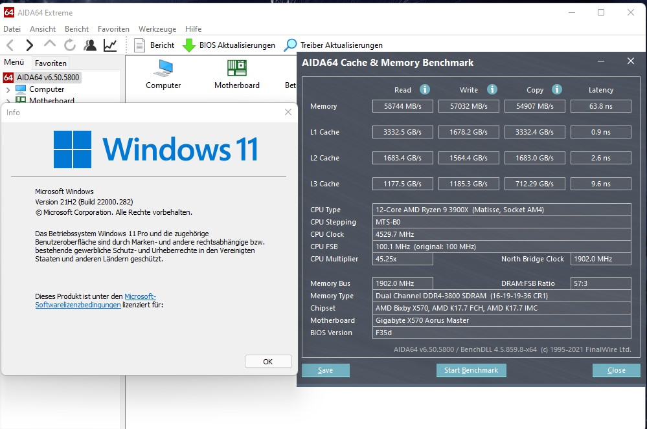Click the CPU Clock value 4529.7 MHz
The width and height of the screenshot is (647, 429).
pos(502,234)
